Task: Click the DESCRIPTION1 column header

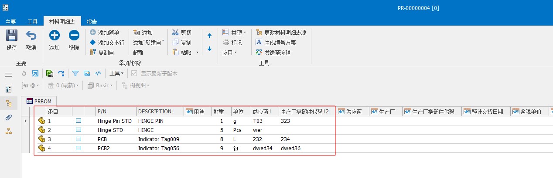Action: [x=160, y=112]
